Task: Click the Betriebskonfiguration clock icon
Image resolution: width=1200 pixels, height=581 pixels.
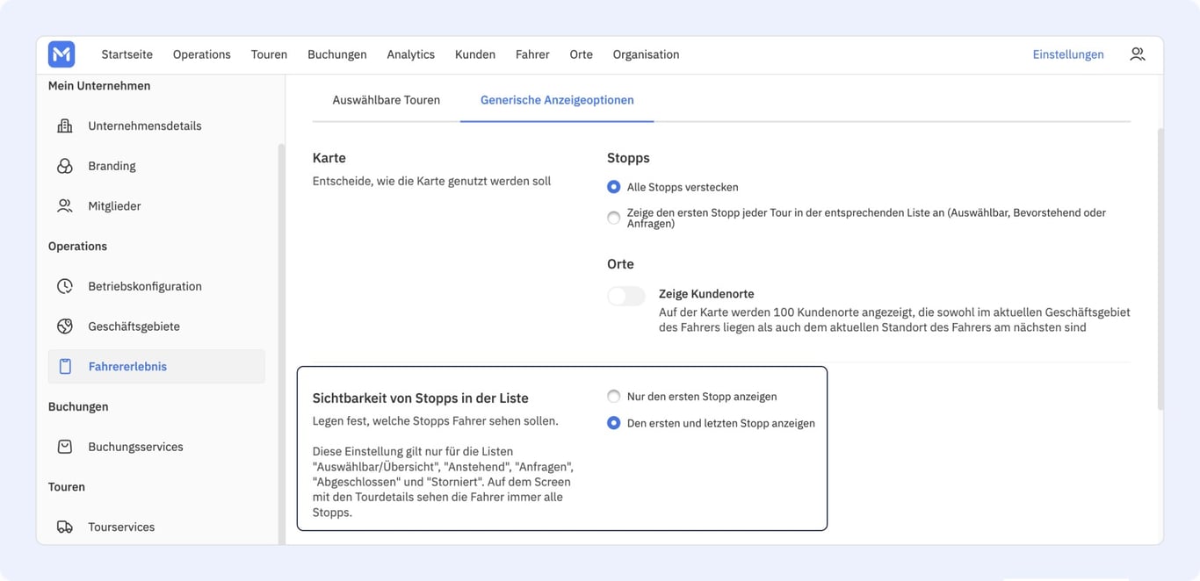Action: tap(65, 286)
